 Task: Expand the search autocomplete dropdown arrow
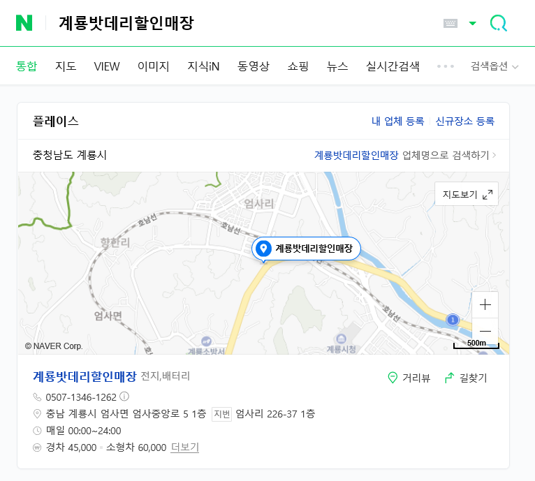(x=473, y=23)
